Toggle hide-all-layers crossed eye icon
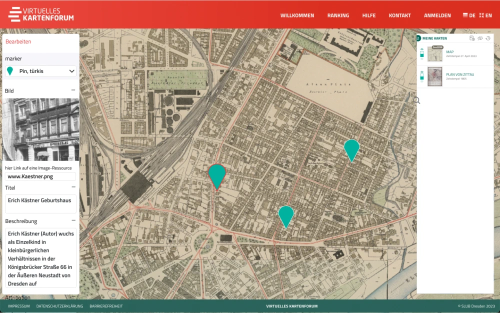 pyautogui.click(x=480, y=38)
